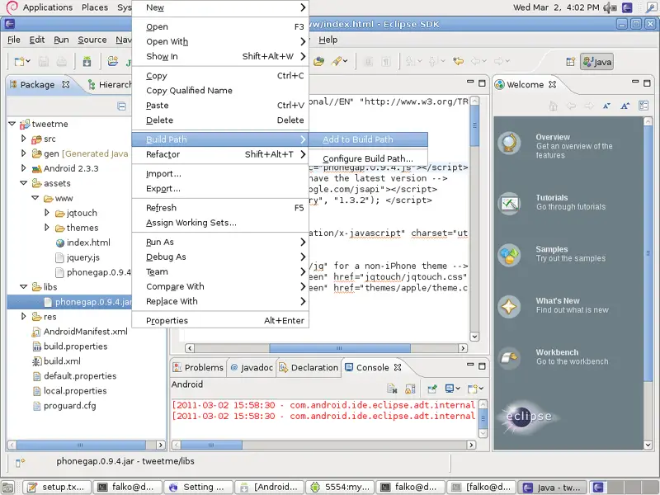This screenshot has height=495, width=660.
Task: Click the Last Edit Location toolbar icon
Action: [x=458, y=61]
